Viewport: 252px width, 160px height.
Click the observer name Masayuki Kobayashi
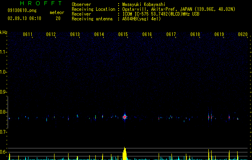pyautogui.click(x=144, y=4)
